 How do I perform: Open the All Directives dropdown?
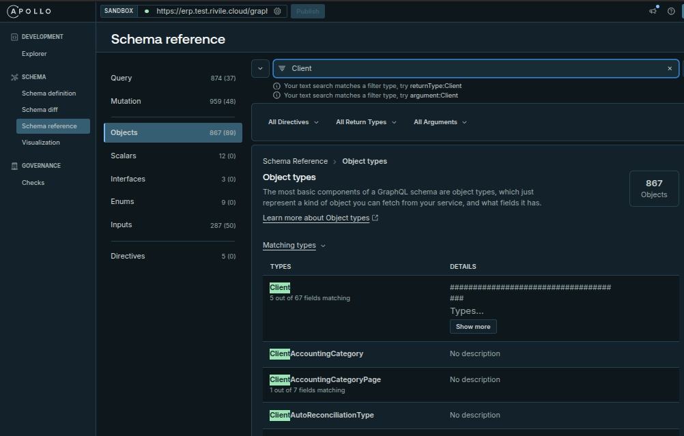pos(293,122)
